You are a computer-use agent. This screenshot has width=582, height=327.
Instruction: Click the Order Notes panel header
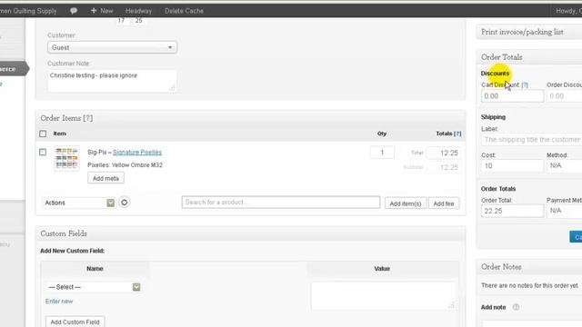click(529, 267)
